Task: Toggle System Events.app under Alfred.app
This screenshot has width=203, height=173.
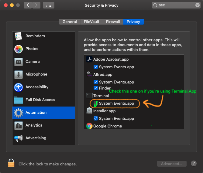Action: coord(96,82)
